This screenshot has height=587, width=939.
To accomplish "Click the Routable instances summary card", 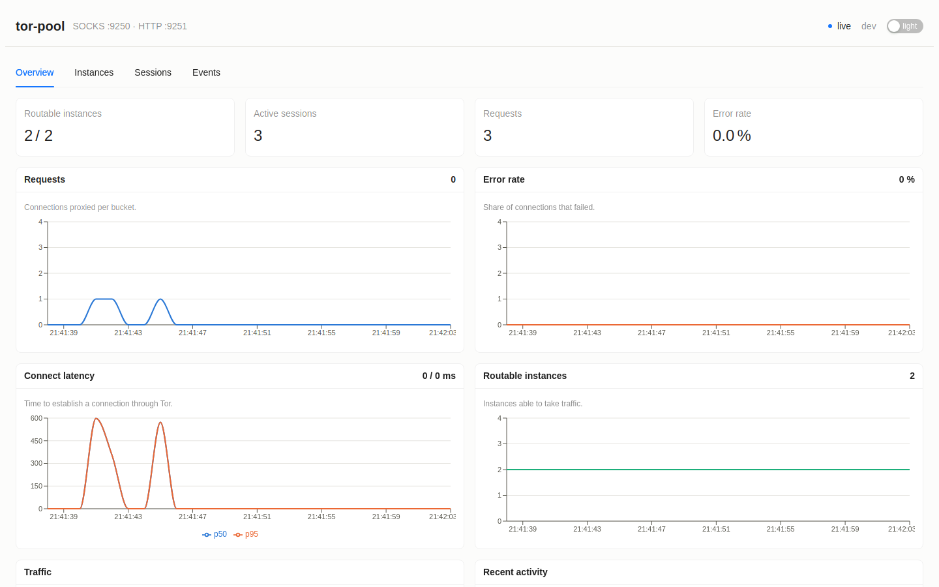I will coord(125,127).
